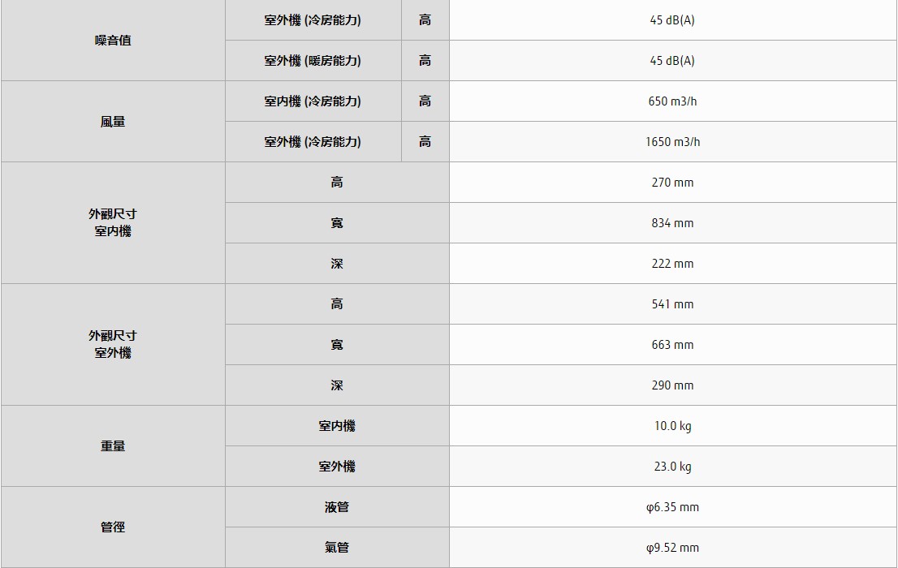Viewport: 898px width, 568px height.
Task: Click the φ6.35 mm pipe value
Action: pyautogui.click(x=672, y=507)
